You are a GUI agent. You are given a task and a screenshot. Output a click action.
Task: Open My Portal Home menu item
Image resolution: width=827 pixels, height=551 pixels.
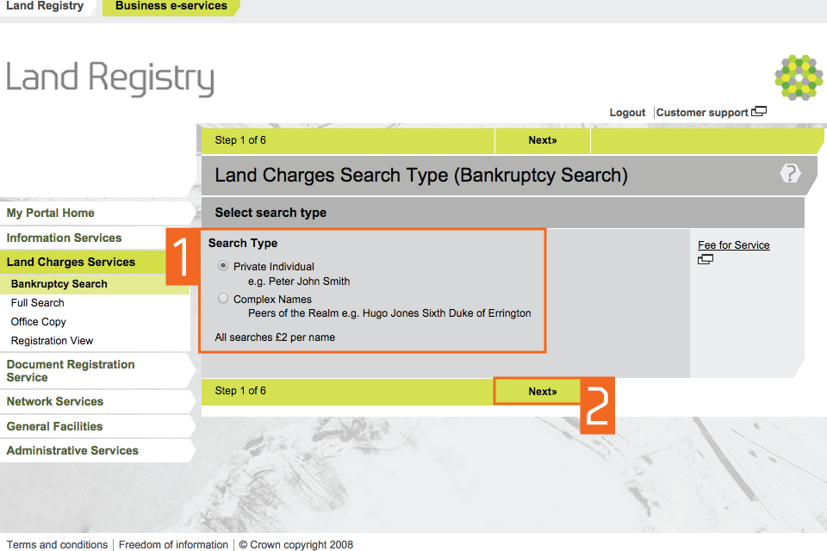[x=51, y=213]
